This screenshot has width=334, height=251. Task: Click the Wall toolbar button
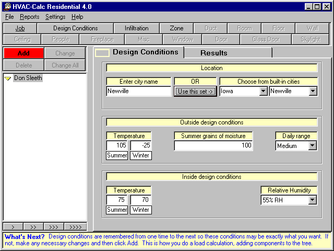point(312,28)
